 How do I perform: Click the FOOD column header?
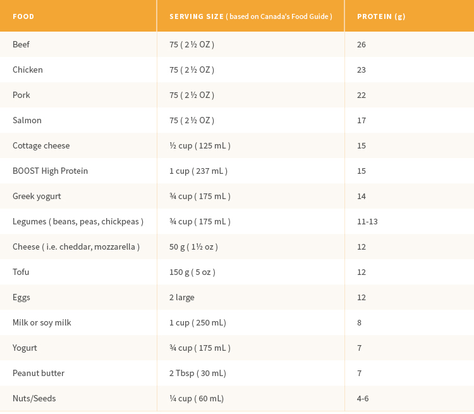click(x=23, y=16)
